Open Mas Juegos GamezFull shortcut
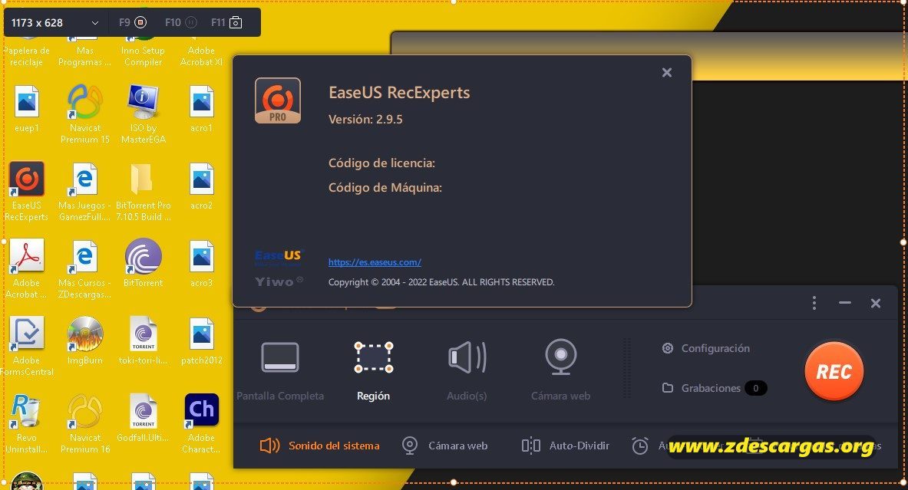 tap(84, 191)
